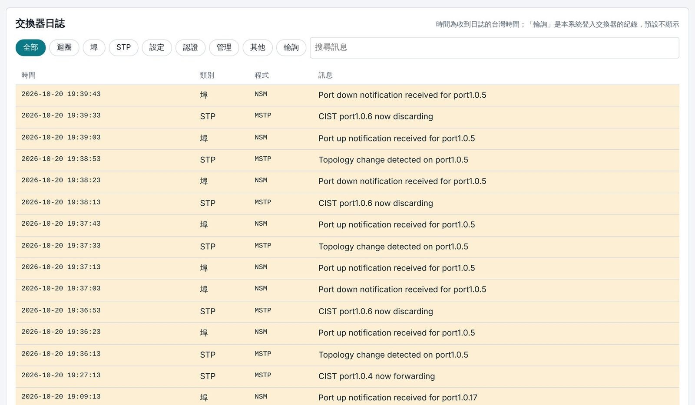Enable the 輪詢 log filter

point(291,47)
